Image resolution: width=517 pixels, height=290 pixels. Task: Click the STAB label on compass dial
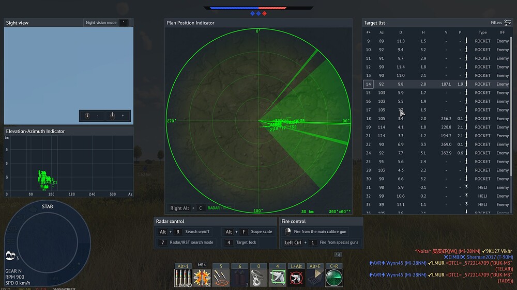coord(47,206)
